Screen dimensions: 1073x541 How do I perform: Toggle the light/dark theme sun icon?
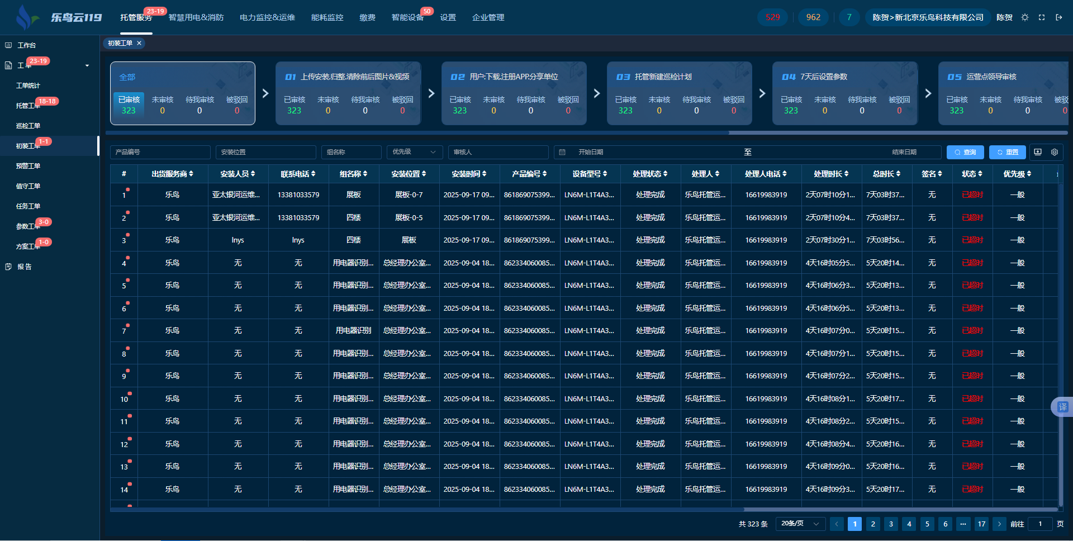[1025, 17]
